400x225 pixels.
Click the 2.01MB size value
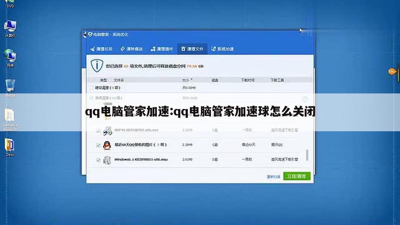pos(187,159)
